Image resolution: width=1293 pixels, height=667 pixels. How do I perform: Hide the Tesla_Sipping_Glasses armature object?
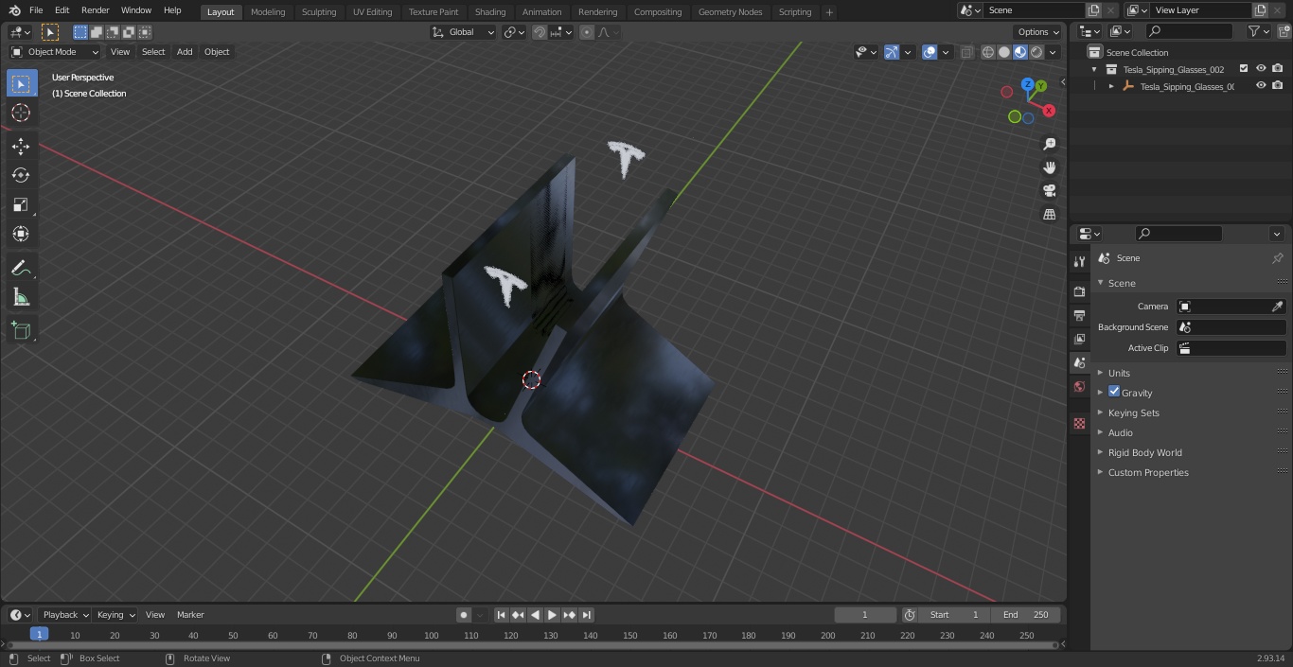point(1260,86)
